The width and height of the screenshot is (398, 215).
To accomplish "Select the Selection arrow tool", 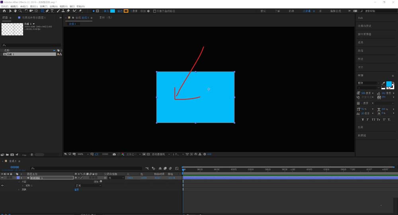I will click(10, 11).
